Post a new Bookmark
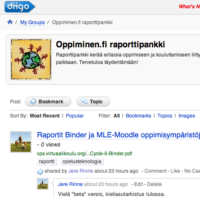 (x=48, y=102)
